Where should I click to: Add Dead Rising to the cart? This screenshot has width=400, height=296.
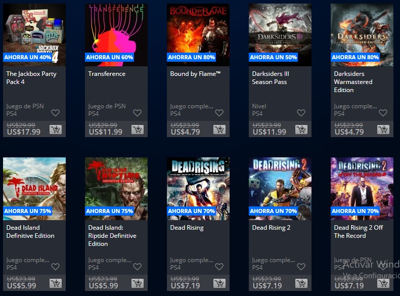click(219, 283)
